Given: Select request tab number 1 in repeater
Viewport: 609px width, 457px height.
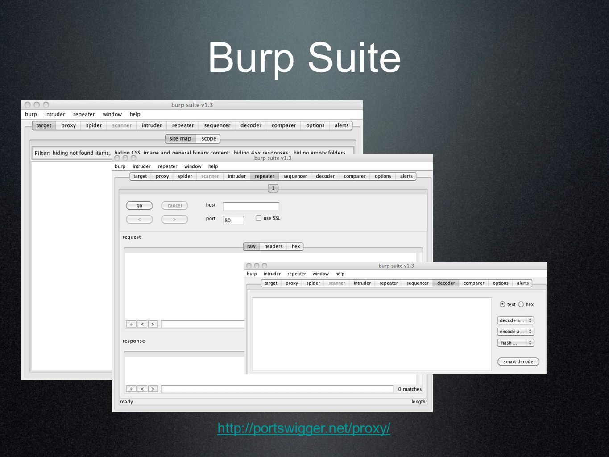Looking at the screenshot, I should point(273,188).
